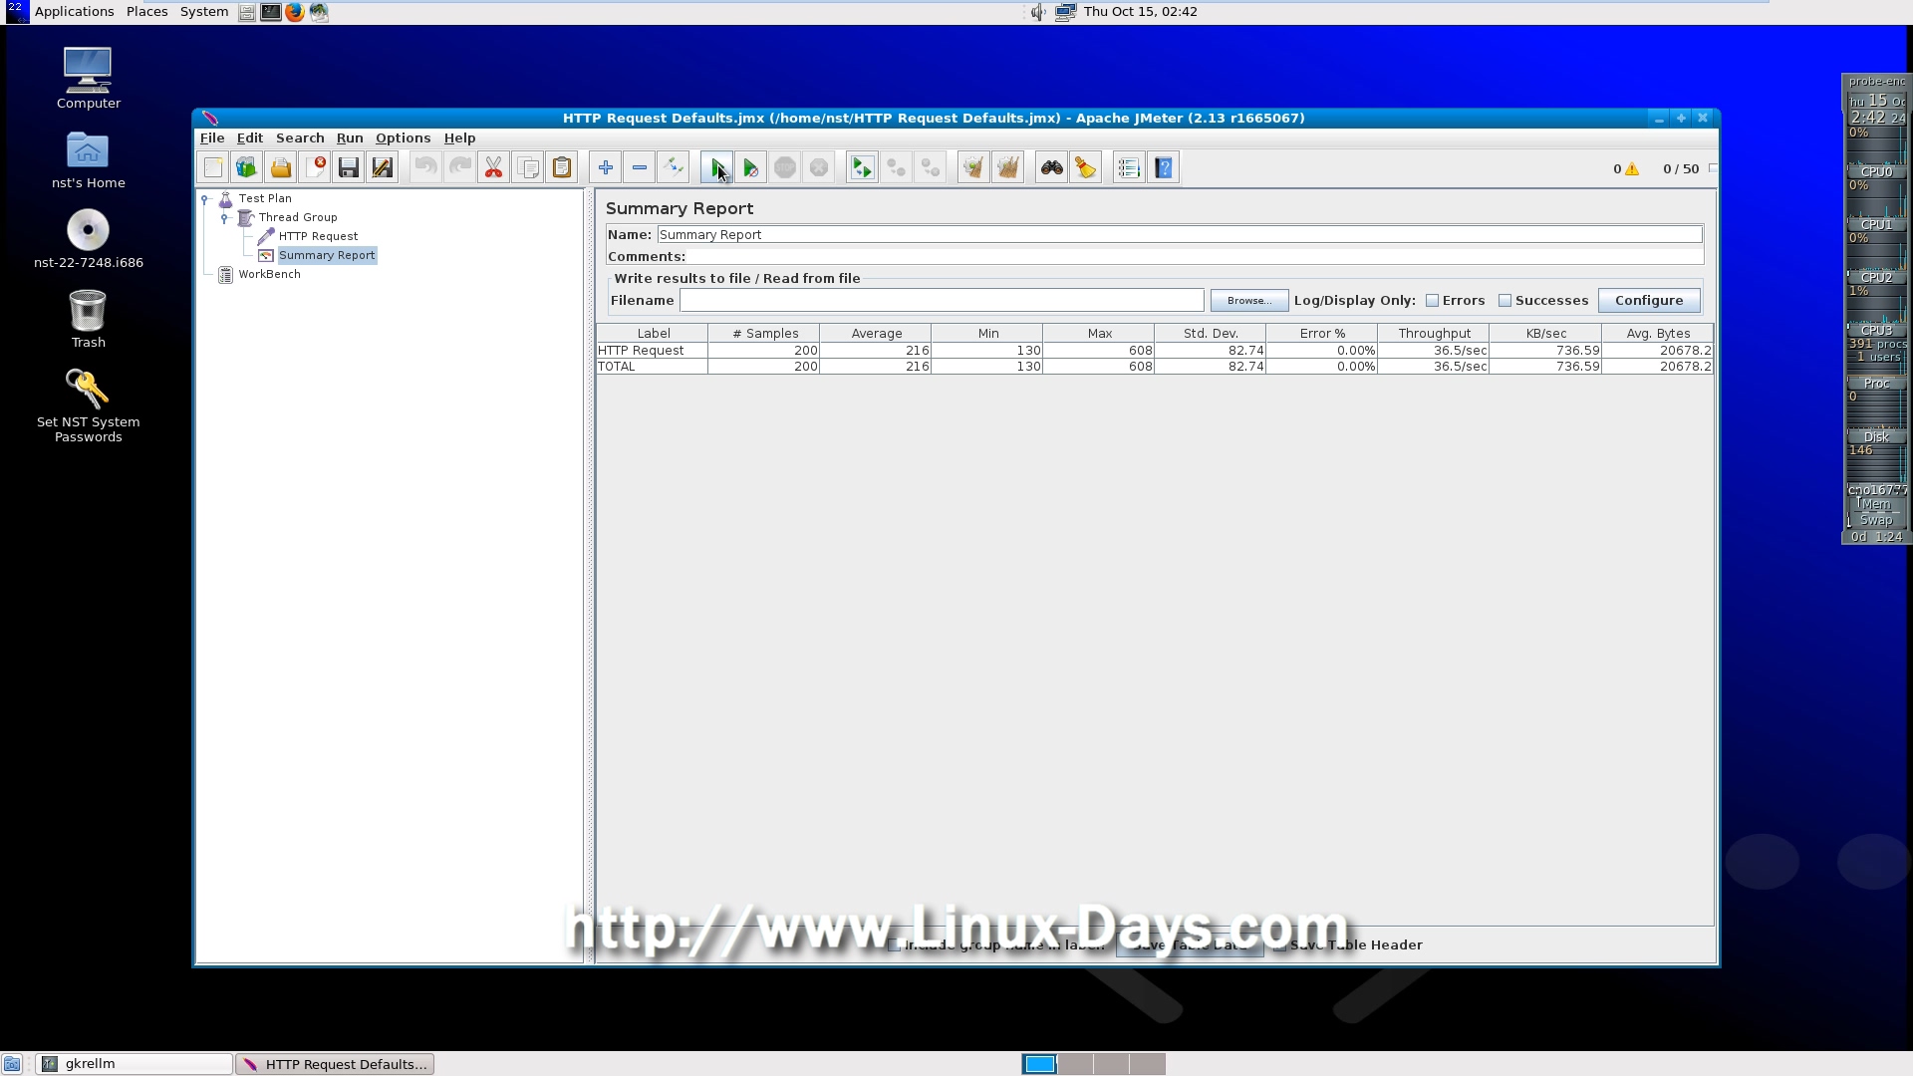Click the Avg. Bytes column header
This screenshot has height=1076, width=1913.
point(1657,334)
